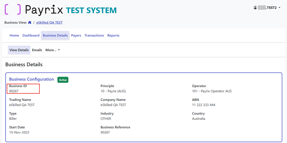This screenshot has height=143, width=287.
Task: Follow the eSkilled QA TEST breadcrumb link
Action: tap(49, 22)
